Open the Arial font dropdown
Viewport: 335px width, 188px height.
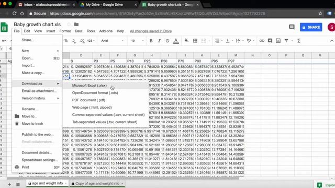click(x=112, y=41)
